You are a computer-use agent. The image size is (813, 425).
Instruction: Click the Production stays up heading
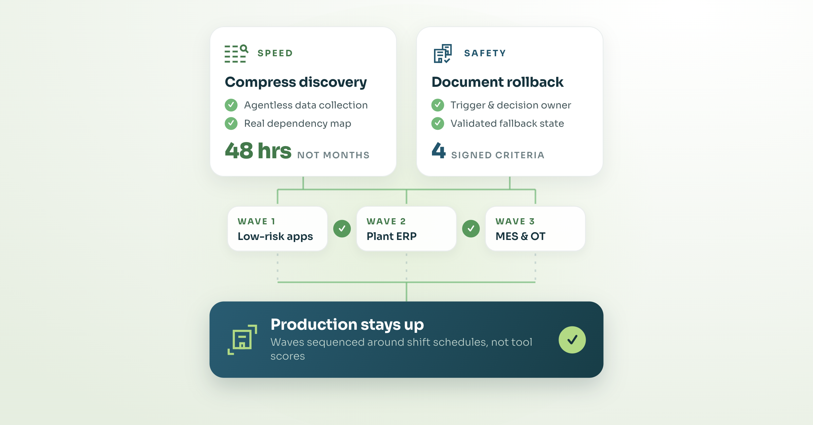point(347,325)
